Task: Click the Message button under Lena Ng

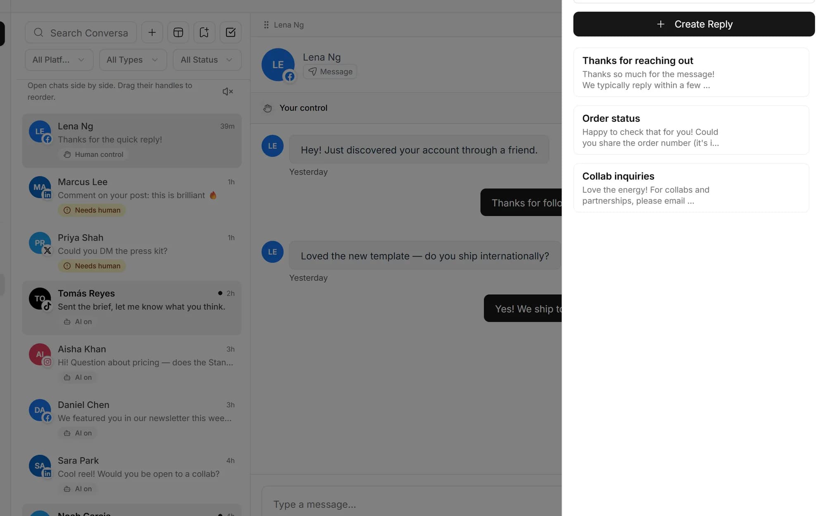Action: pyautogui.click(x=330, y=71)
